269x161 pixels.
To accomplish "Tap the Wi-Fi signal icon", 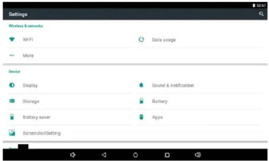I will pyautogui.click(x=12, y=39).
